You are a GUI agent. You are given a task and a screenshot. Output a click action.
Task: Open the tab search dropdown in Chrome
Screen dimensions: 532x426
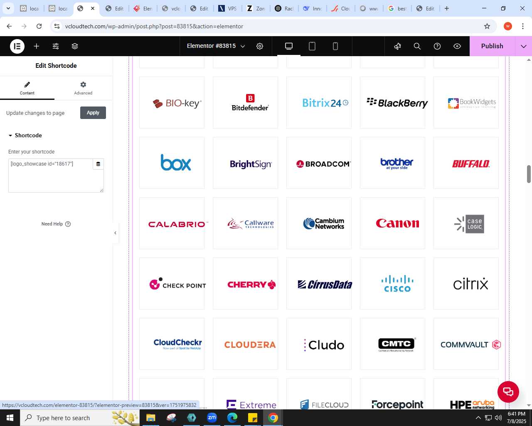[8, 8]
